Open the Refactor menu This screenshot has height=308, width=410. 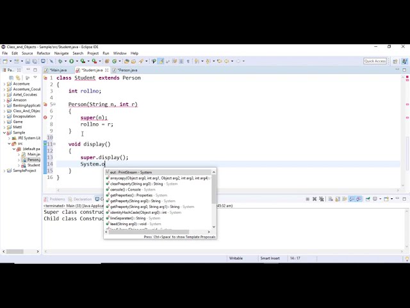(x=44, y=53)
